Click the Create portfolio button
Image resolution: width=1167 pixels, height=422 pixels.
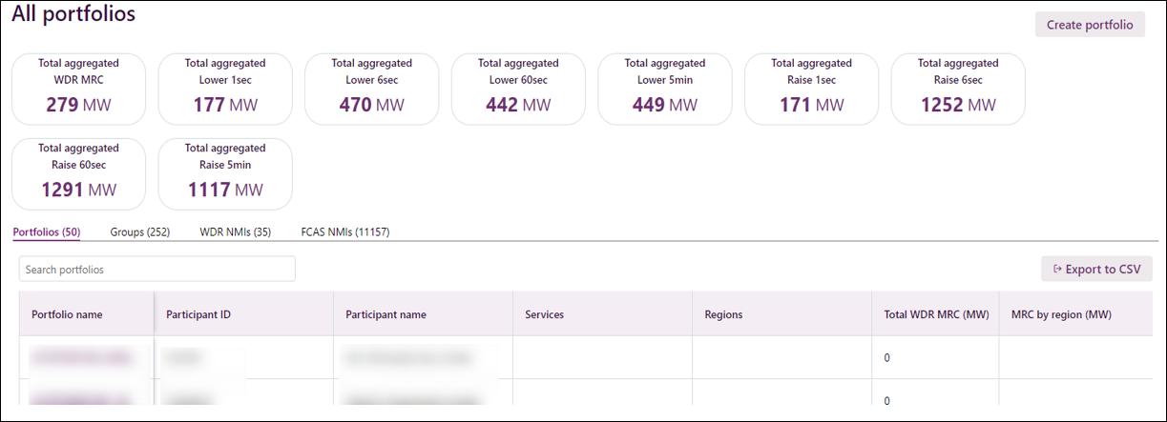pos(1089,25)
